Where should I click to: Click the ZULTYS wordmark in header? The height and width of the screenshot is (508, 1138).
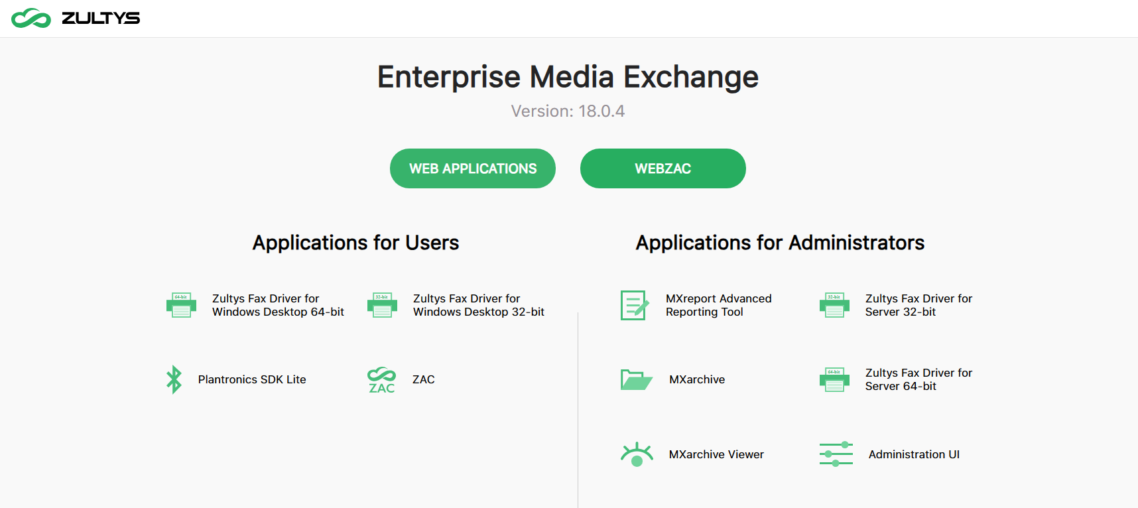tap(101, 19)
